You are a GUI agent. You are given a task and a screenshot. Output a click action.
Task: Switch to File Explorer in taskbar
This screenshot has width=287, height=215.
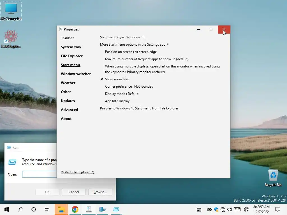click(61, 209)
